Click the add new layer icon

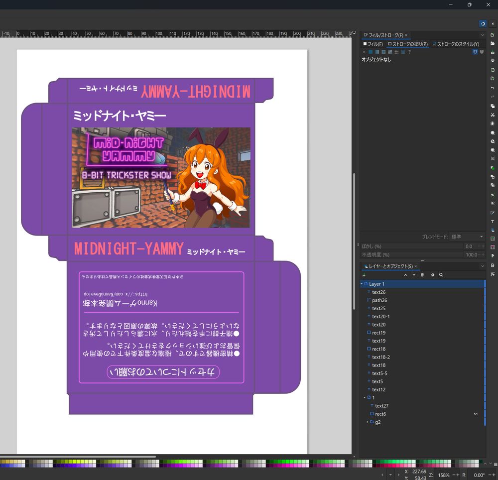(x=364, y=275)
